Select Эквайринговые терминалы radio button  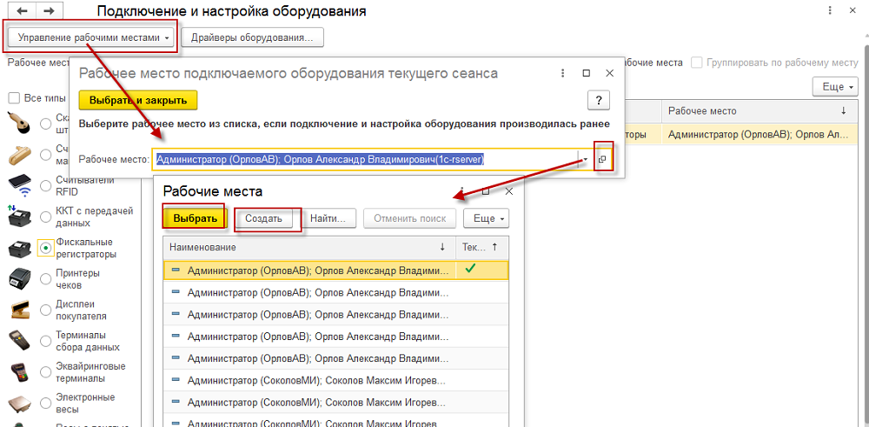coord(47,373)
